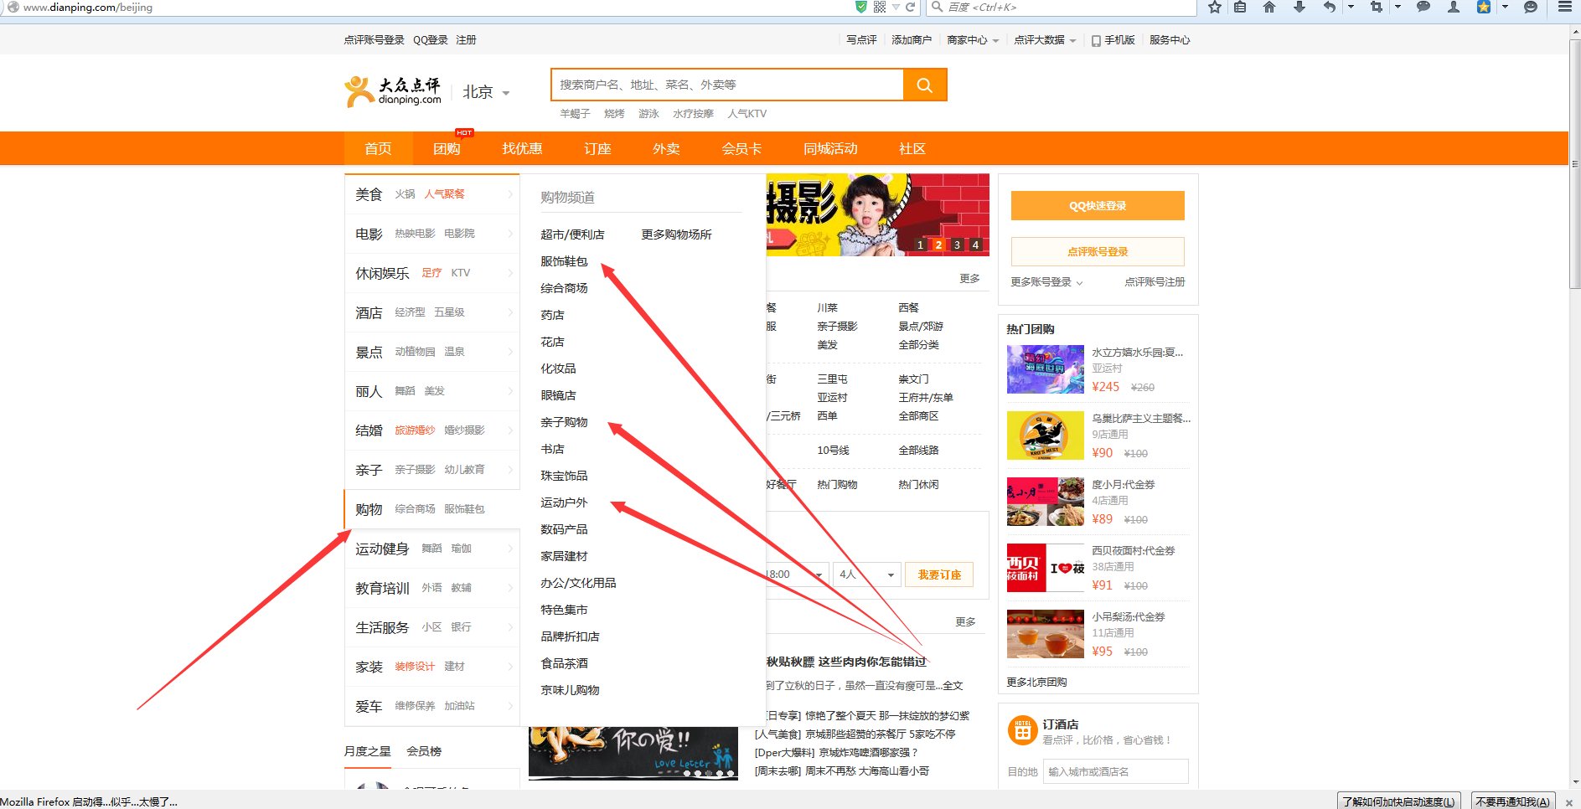Viewport: 1581px width, 809px height.
Task: Bookmark this page with the star icon
Action: [x=1213, y=8]
